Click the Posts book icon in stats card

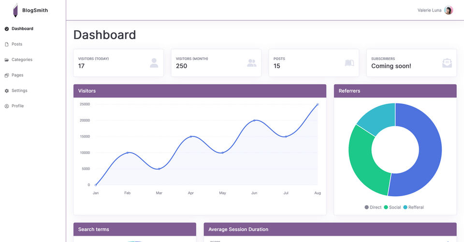tap(349, 63)
